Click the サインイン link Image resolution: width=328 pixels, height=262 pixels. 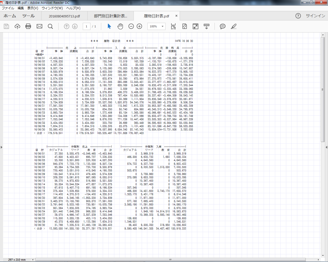(315, 16)
